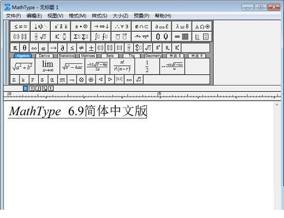
Task: Switch to the Geometry tab
Action: (x=153, y=56)
